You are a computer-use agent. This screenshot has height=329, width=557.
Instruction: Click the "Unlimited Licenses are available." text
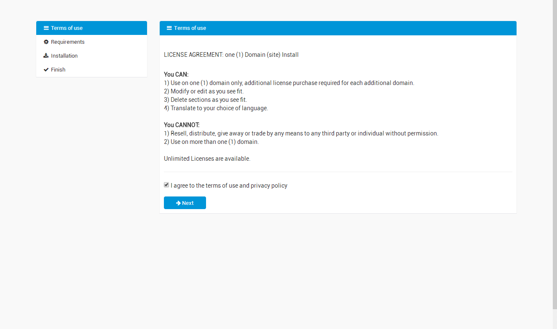[x=207, y=159]
